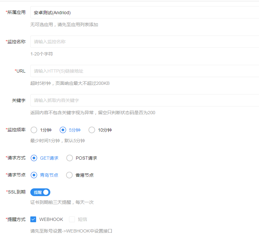Screen dimensions: 259x239
Task: Click the 监控名称 input field
Action: point(145,42)
